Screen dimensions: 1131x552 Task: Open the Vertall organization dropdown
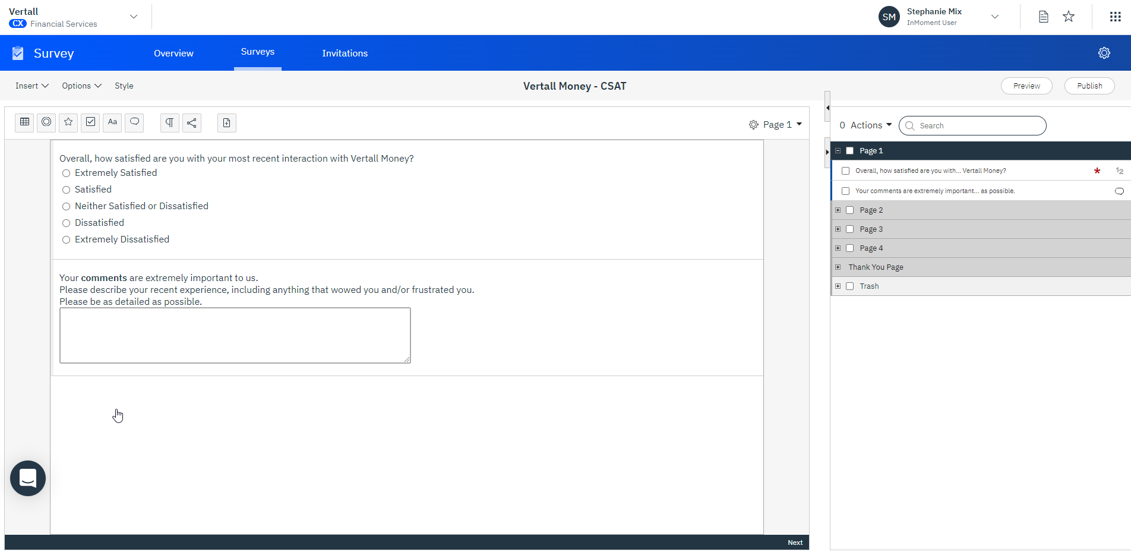coord(134,17)
